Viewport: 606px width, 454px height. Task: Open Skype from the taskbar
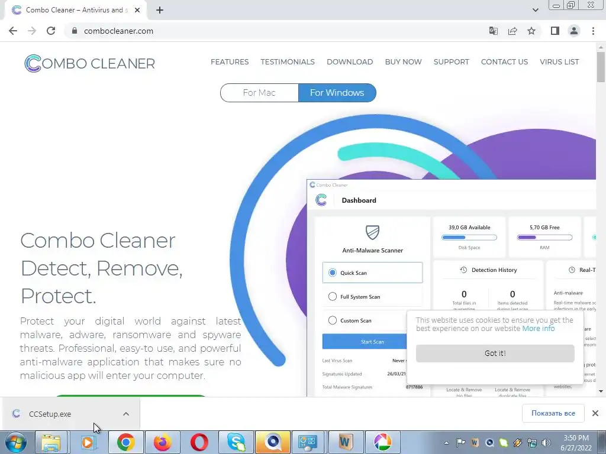coord(236,442)
